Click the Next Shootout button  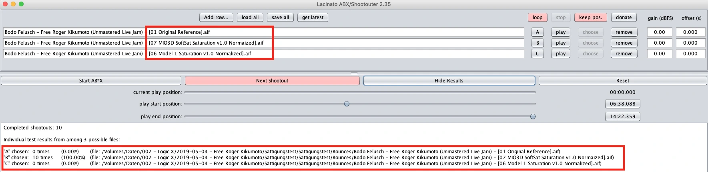[x=272, y=81]
